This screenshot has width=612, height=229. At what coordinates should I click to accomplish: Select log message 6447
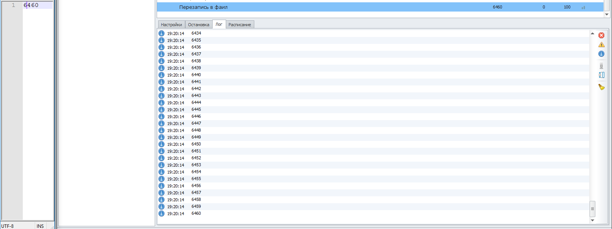(196, 124)
